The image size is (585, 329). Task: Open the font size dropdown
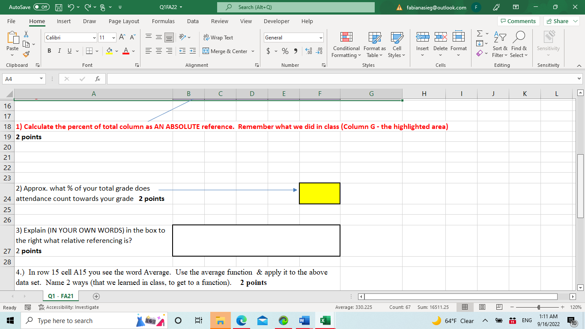click(x=113, y=38)
